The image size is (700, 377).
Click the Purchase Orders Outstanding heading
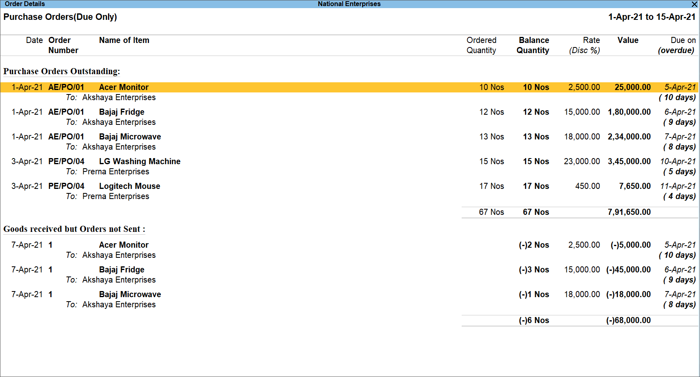[x=62, y=71]
